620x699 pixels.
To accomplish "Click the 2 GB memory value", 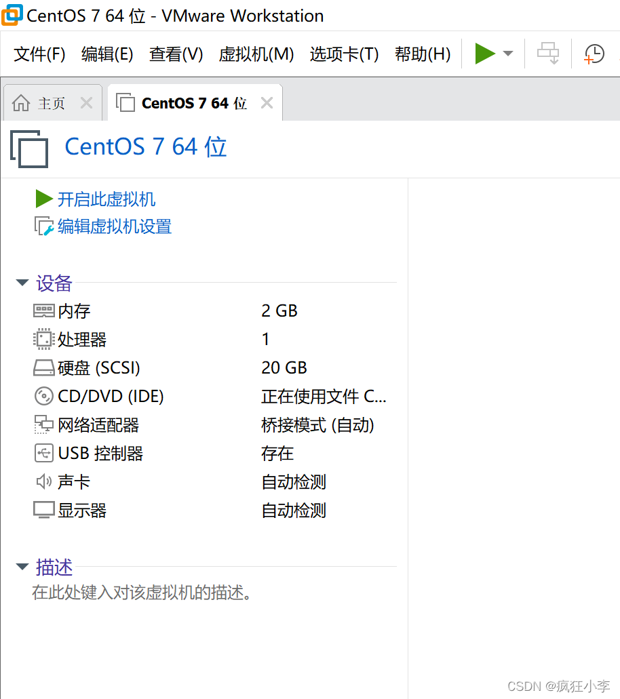I will pyautogui.click(x=279, y=311).
